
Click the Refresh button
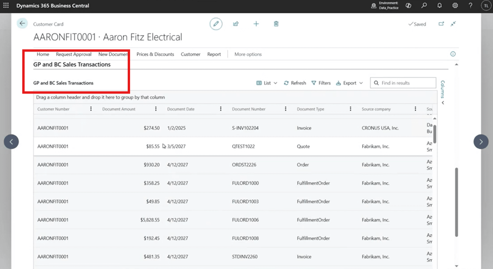(295, 83)
